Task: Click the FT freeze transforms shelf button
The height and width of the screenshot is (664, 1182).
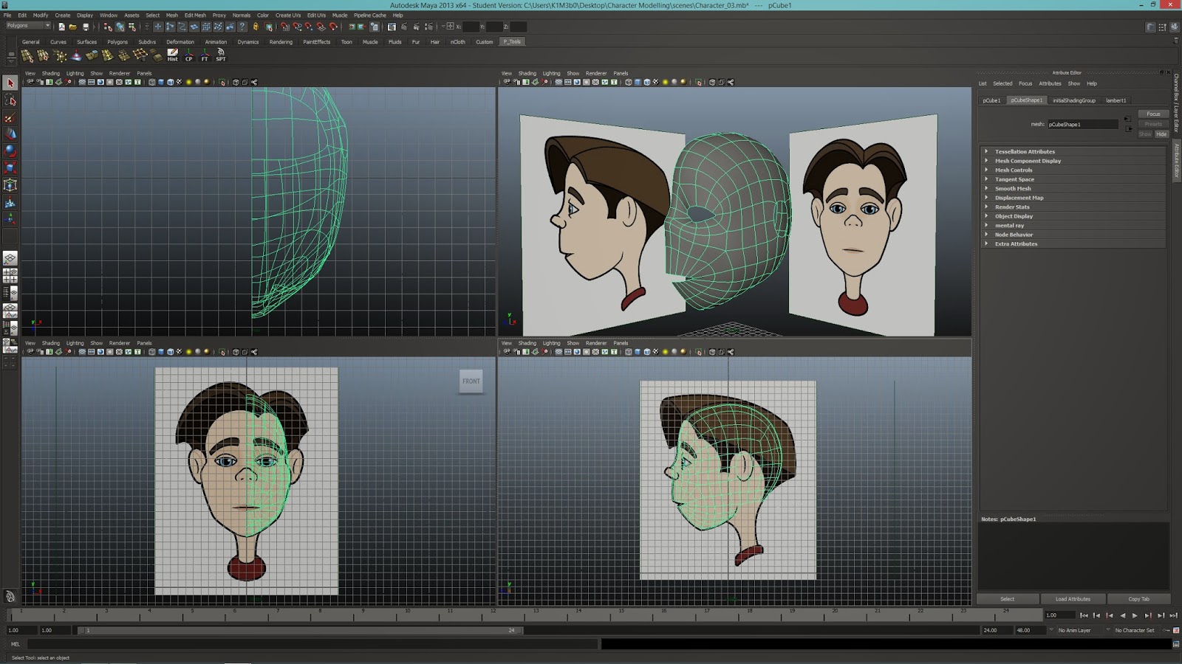Action: 205,55
